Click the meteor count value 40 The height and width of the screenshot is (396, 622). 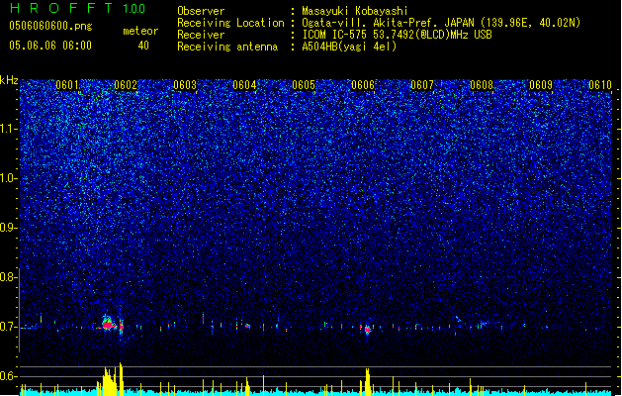(x=143, y=46)
